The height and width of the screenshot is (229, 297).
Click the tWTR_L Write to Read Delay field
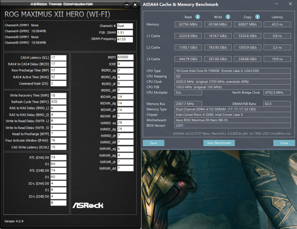(x=58, y=121)
